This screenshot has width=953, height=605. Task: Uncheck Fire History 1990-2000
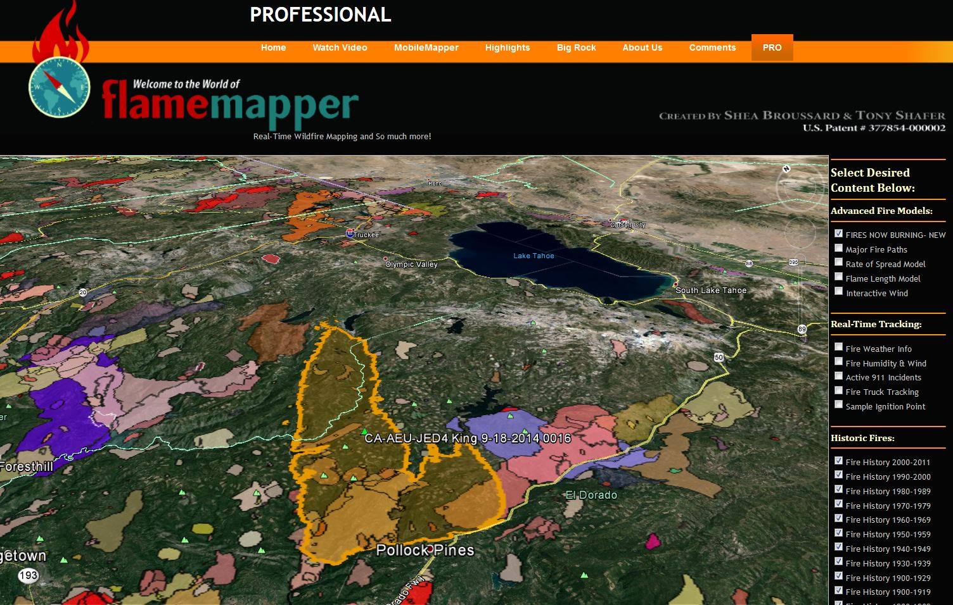pos(838,475)
